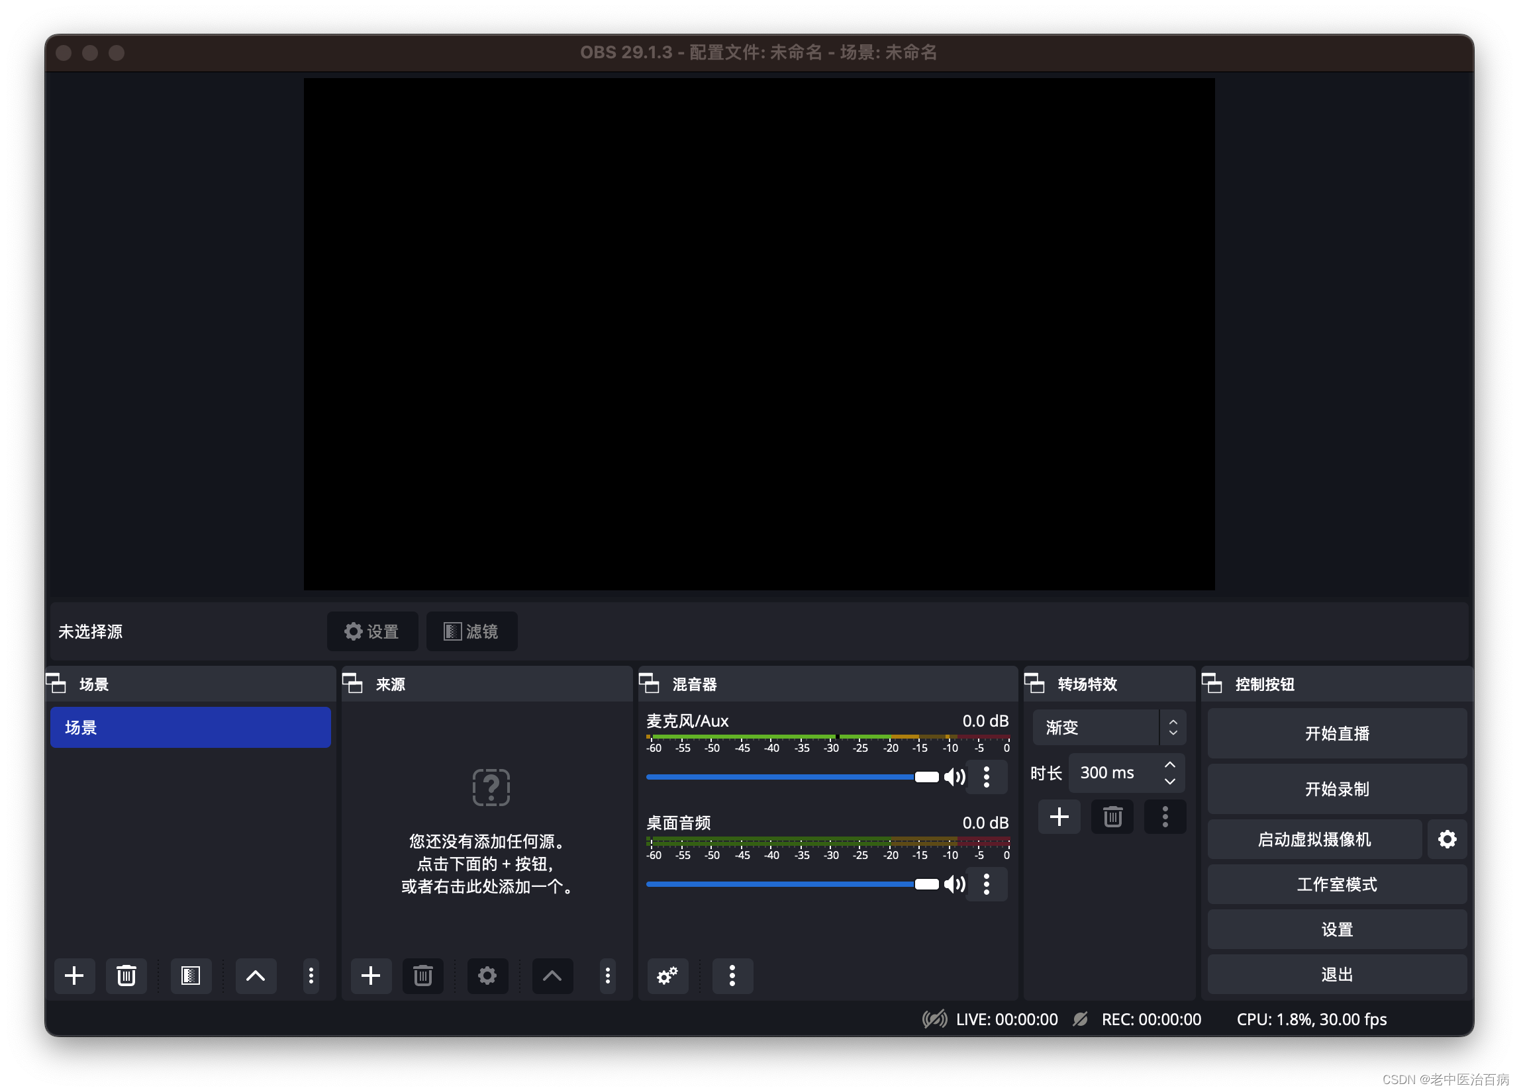The height and width of the screenshot is (1092, 1519).
Task: Open the 渐变 transition type dropdown
Action: click(x=1109, y=727)
